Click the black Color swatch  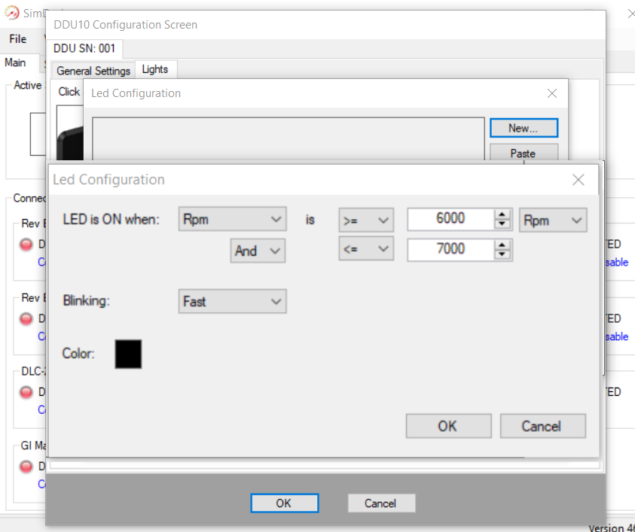click(128, 354)
